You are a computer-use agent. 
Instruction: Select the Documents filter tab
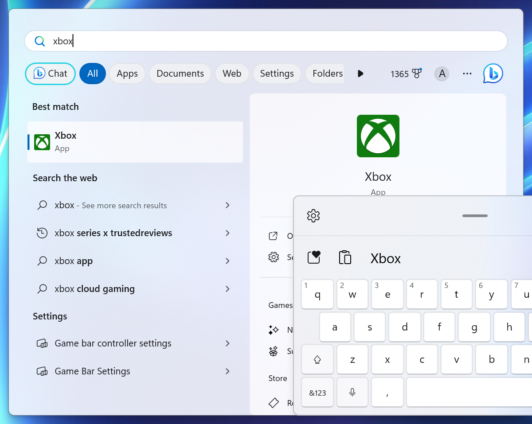click(x=180, y=74)
